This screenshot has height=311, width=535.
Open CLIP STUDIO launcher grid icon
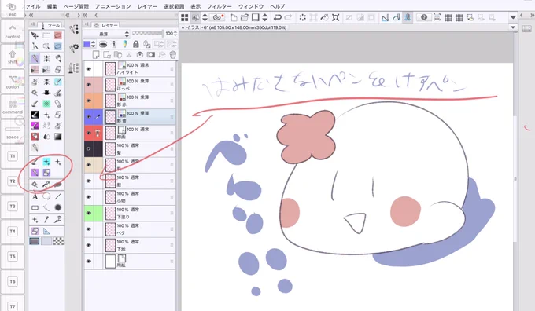(x=185, y=17)
